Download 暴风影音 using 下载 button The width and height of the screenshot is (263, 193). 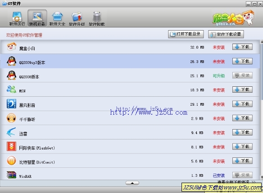coord(242,104)
